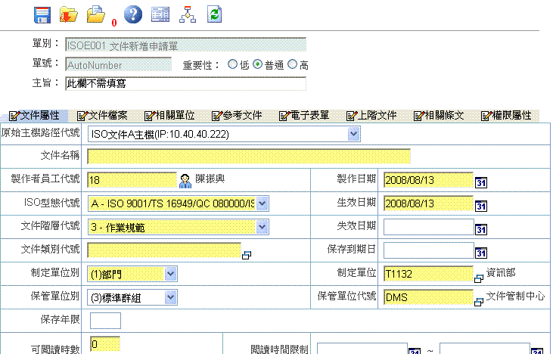Open calendar picker for 製作日期
This screenshot has height=354, width=553.
coord(480,181)
